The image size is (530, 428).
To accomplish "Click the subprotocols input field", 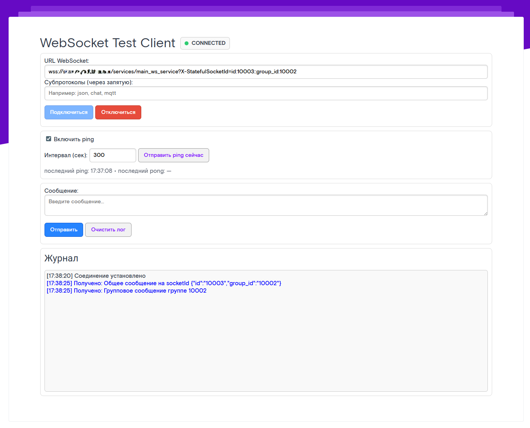I will tap(265, 93).
